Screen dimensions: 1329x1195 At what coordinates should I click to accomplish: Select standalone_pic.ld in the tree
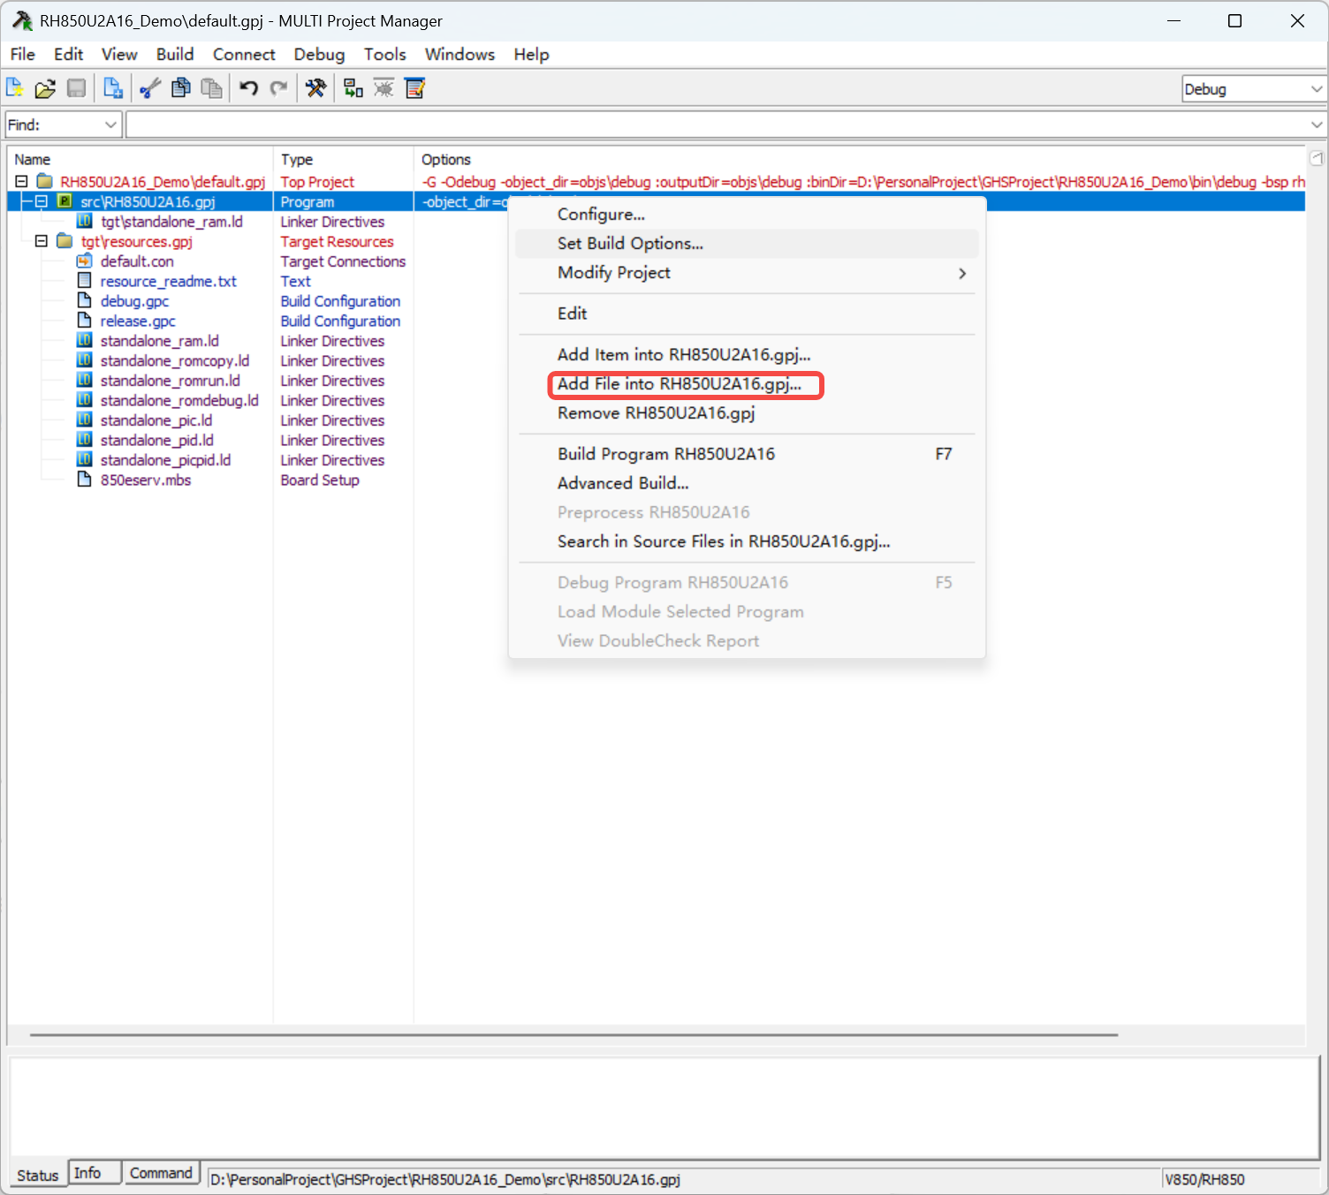point(156,420)
